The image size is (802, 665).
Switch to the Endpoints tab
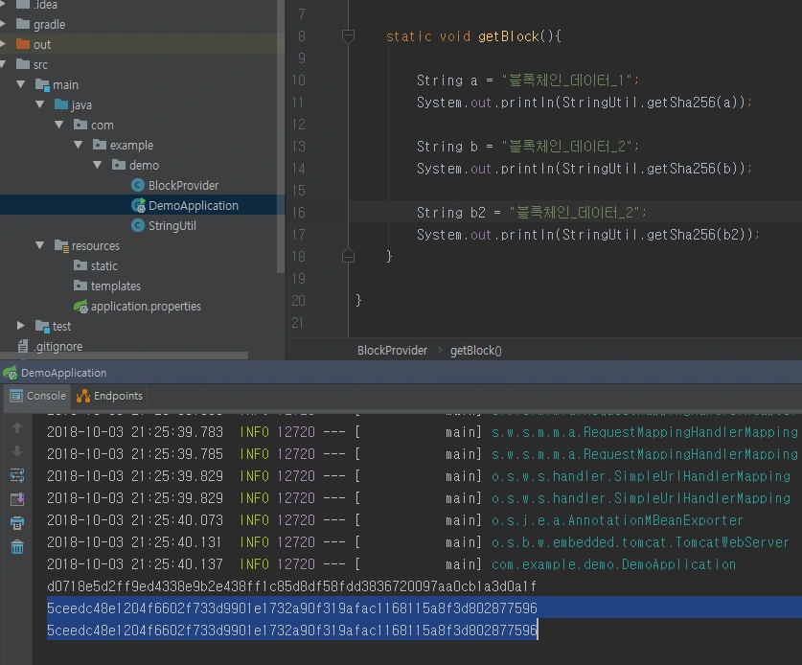109,396
